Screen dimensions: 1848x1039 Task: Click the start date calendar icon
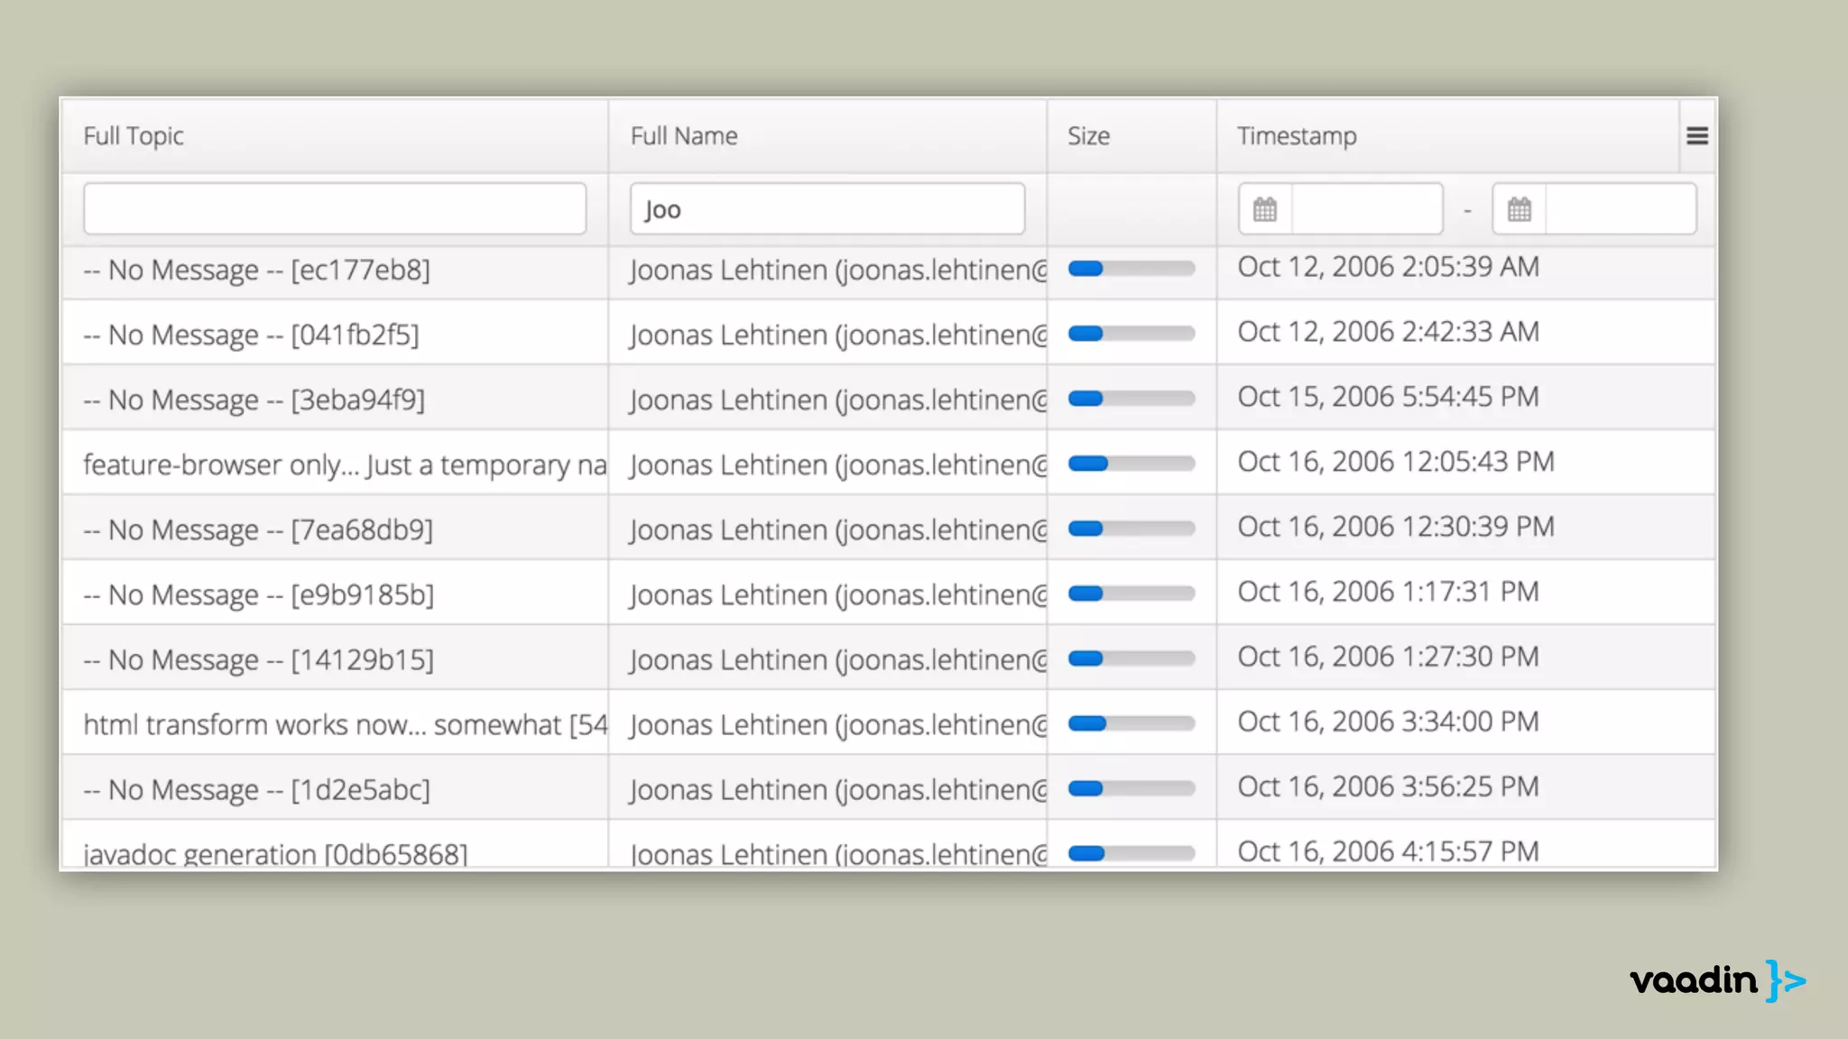point(1265,209)
